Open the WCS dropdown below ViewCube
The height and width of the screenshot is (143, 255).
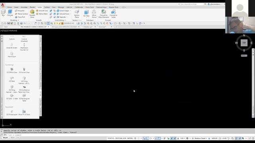[244, 56]
